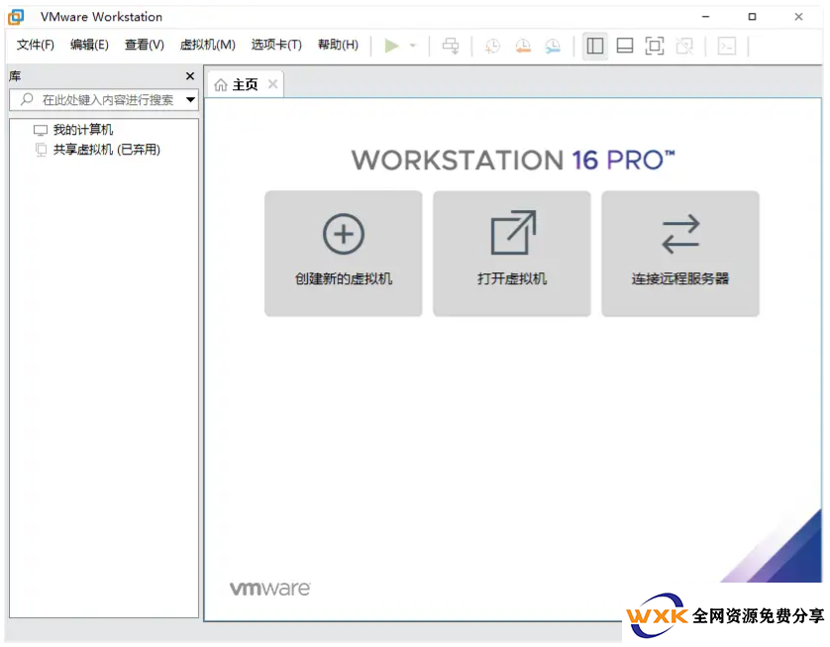Click the Revert to Snapshot icon

[523, 46]
